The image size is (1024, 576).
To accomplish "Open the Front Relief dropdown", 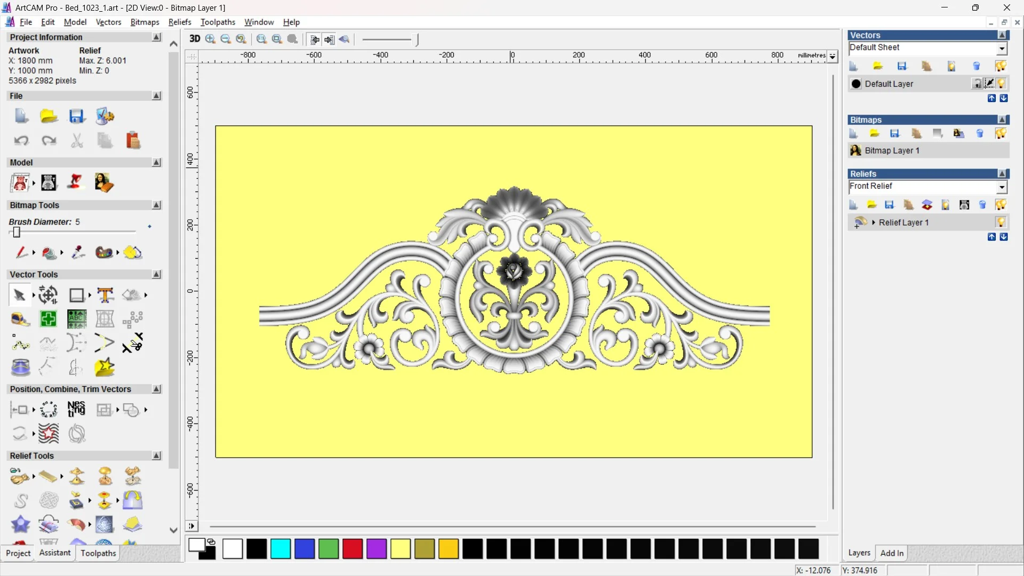I will 1002,187.
